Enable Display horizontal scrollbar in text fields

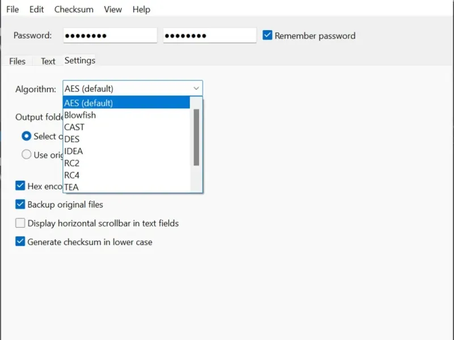pos(21,223)
